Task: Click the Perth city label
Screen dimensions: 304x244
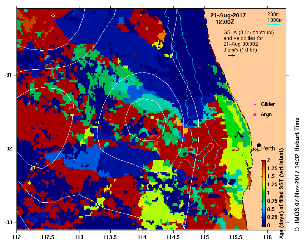Action: click(x=268, y=148)
